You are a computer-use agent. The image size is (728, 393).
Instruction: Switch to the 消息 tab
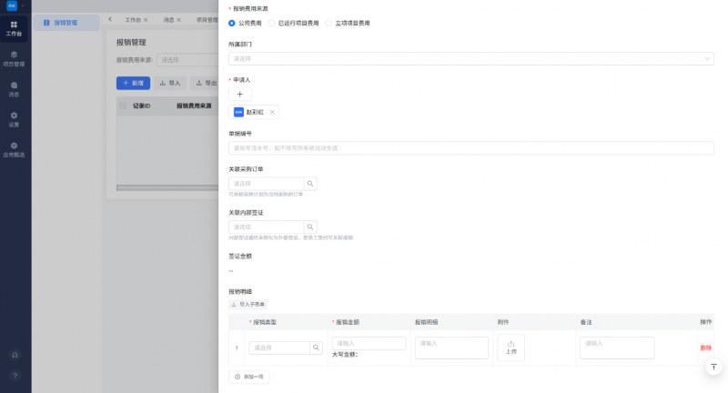168,20
